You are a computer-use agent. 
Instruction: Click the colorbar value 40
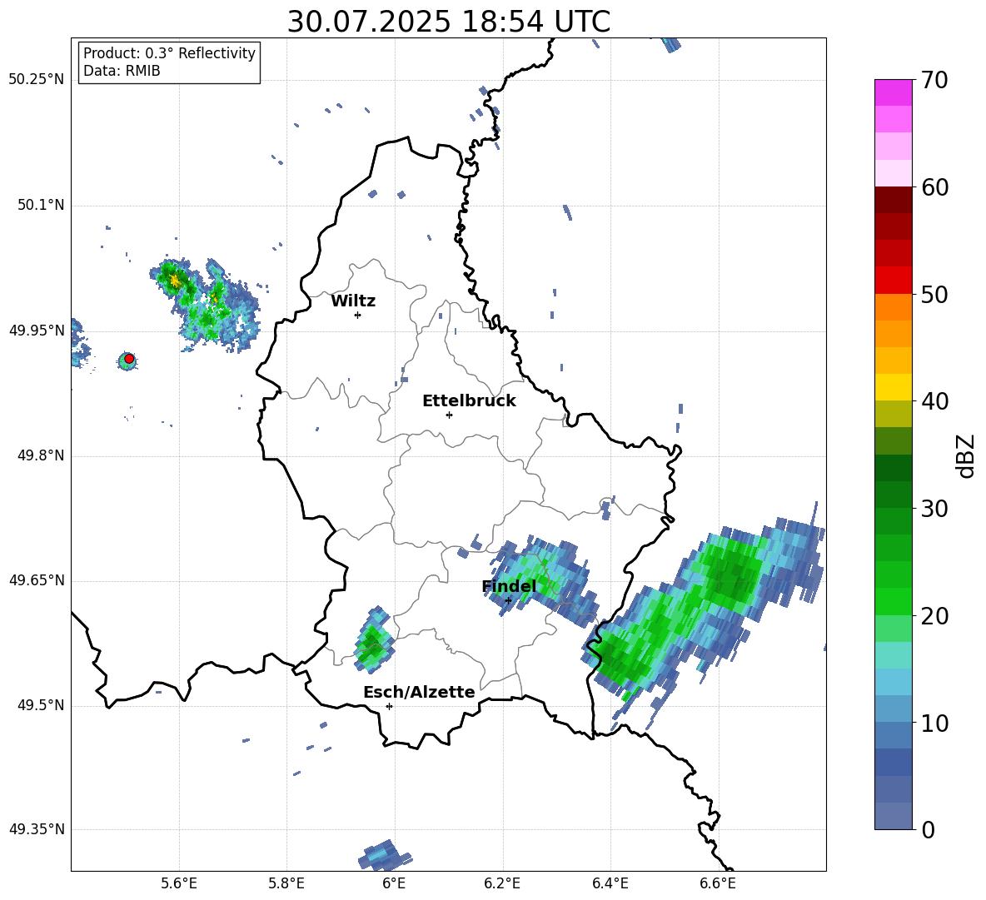[934, 401]
